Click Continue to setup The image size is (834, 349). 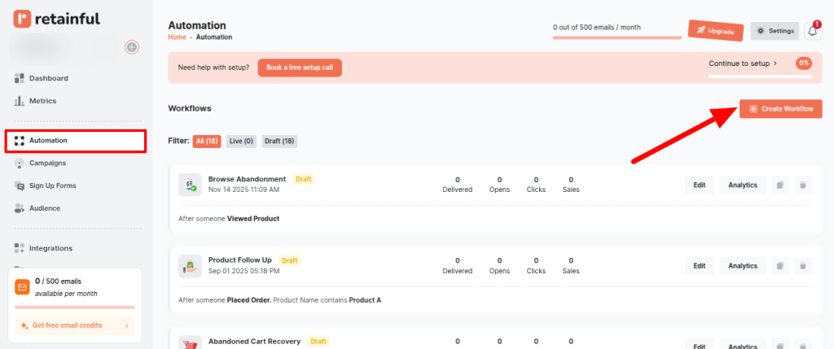743,63
